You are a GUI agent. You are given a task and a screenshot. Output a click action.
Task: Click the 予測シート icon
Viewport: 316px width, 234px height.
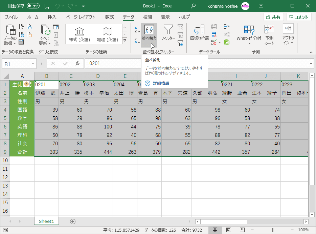coord(270,35)
